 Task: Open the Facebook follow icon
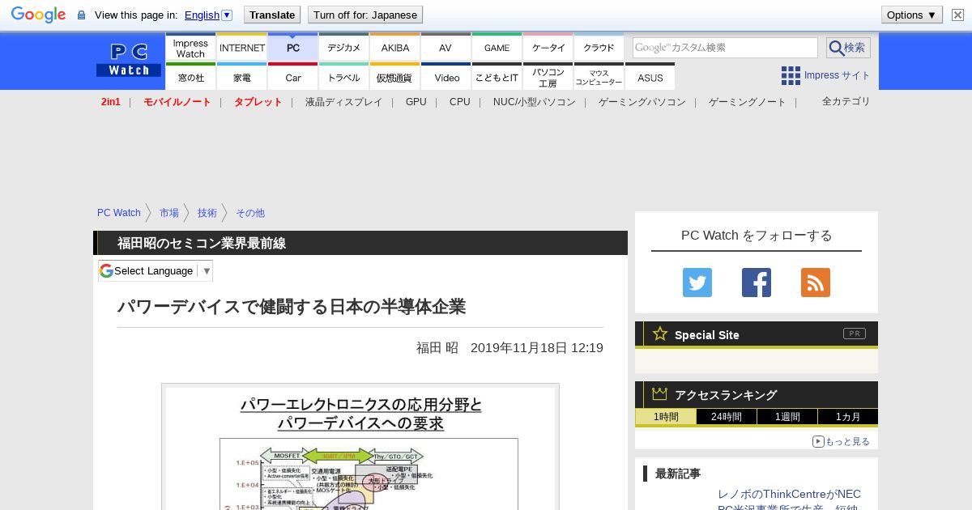757,283
